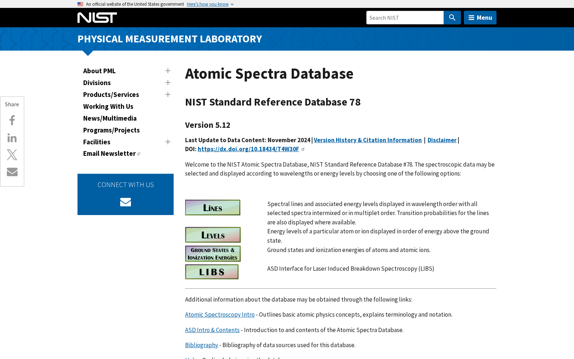Focus the Search NIST field
Screen dimensions: 574x359
pyautogui.click(x=405, y=18)
